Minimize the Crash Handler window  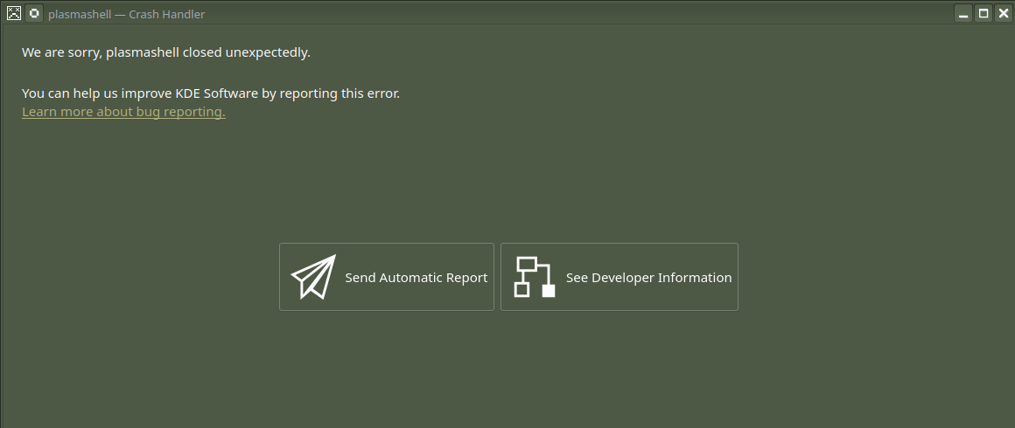click(x=963, y=13)
